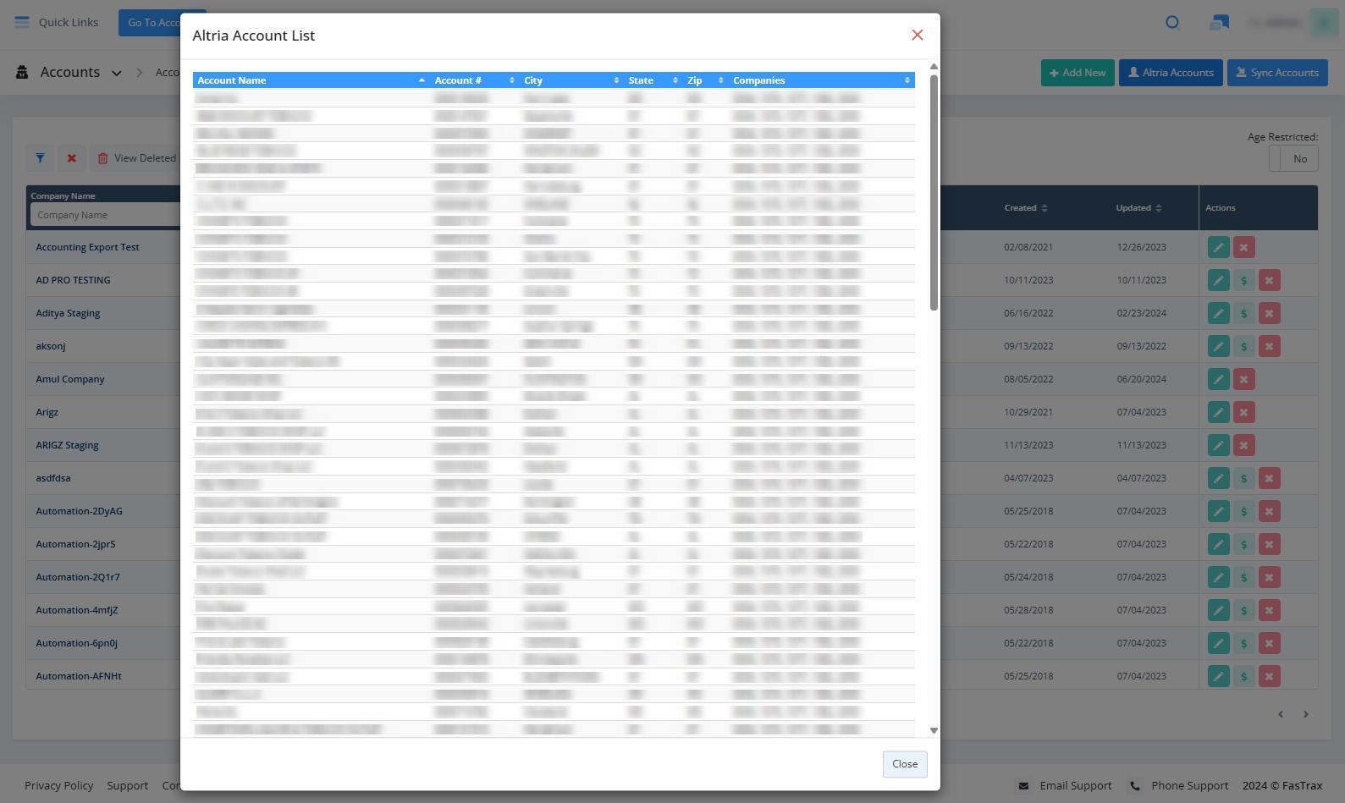Image resolution: width=1345 pixels, height=803 pixels.
Task: Open Accounting Export Test company link
Action: (x=87, y=247)
